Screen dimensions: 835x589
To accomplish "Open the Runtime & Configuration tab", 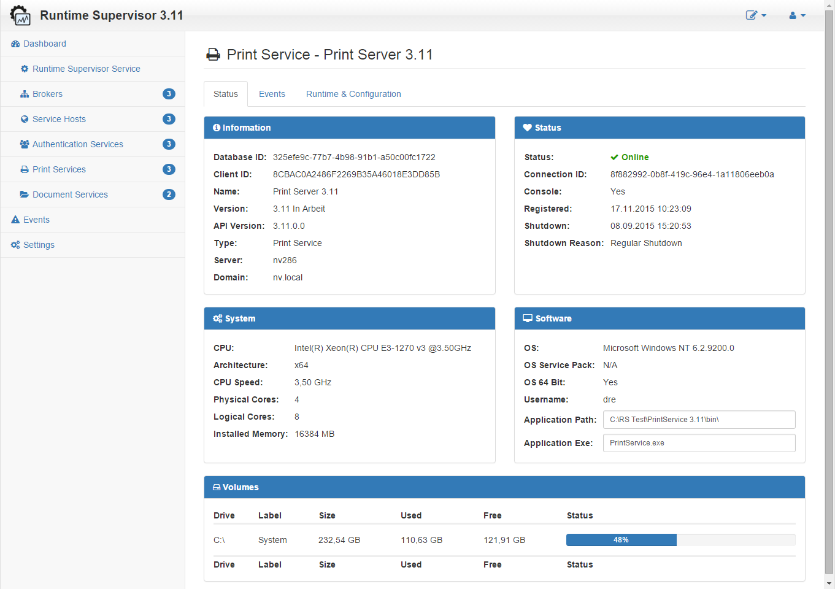I will [353, 94].
